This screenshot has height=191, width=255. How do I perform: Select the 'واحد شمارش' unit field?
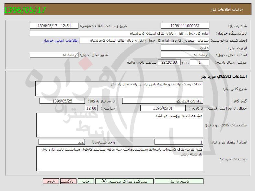tap(62, 142)
